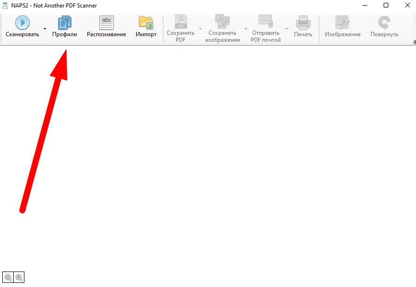Viewport: 416px width, 287px height.
Task: Maximize the NAPS2 window
Action: pyautogui.click(x=385, y=6)
